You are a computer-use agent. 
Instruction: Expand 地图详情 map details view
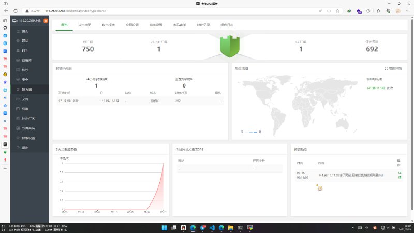394,68
